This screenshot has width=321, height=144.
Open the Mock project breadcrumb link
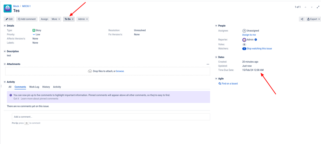(16, 6)
